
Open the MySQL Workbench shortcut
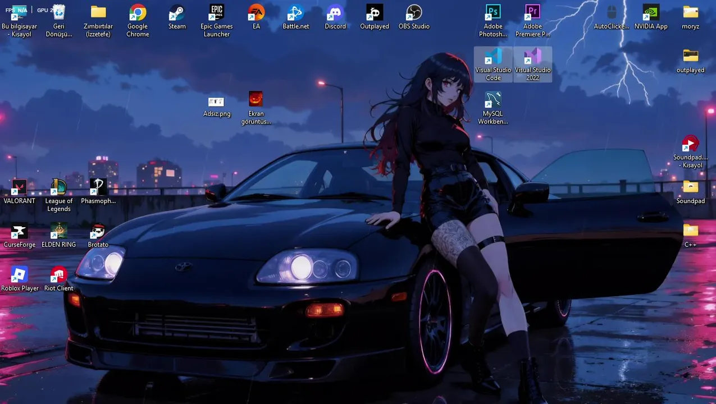coord(493,108)
